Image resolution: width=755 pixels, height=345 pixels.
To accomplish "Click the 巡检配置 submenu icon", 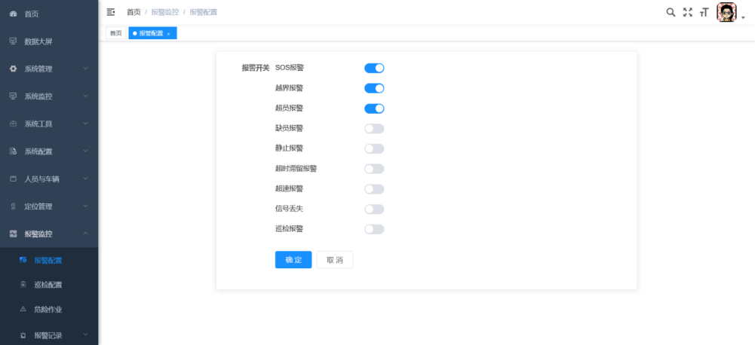I will tap(23, 285).
